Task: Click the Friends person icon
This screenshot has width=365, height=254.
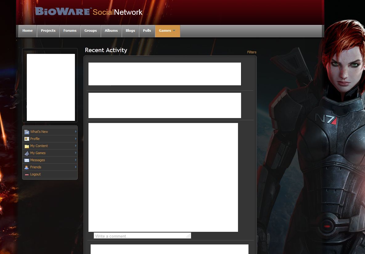Action: tap(27, 167)
